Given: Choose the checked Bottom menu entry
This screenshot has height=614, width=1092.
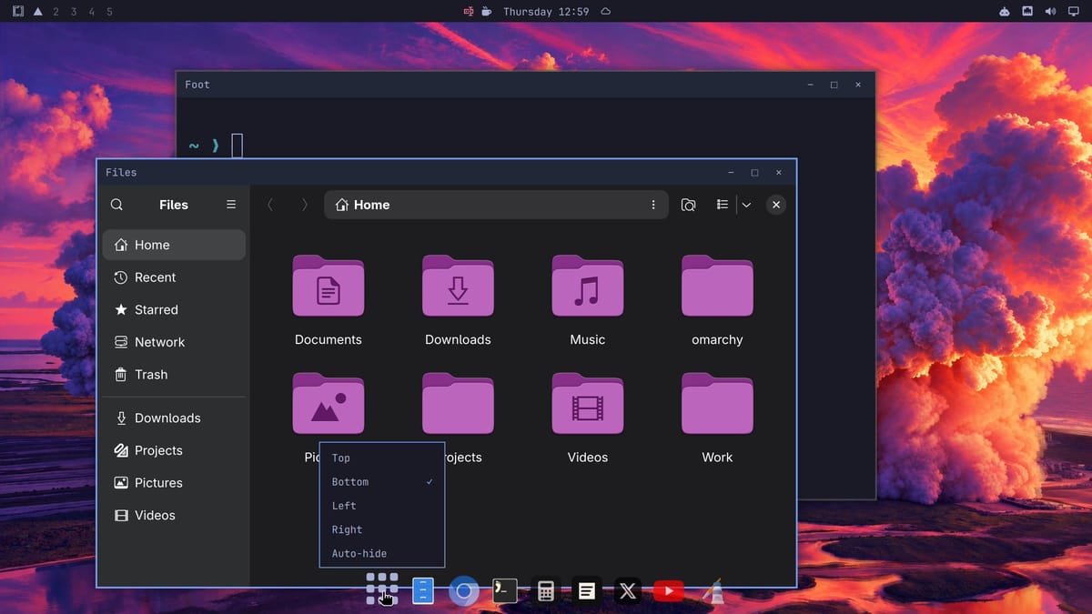Looking at the screenshot, I should point(382,482).
